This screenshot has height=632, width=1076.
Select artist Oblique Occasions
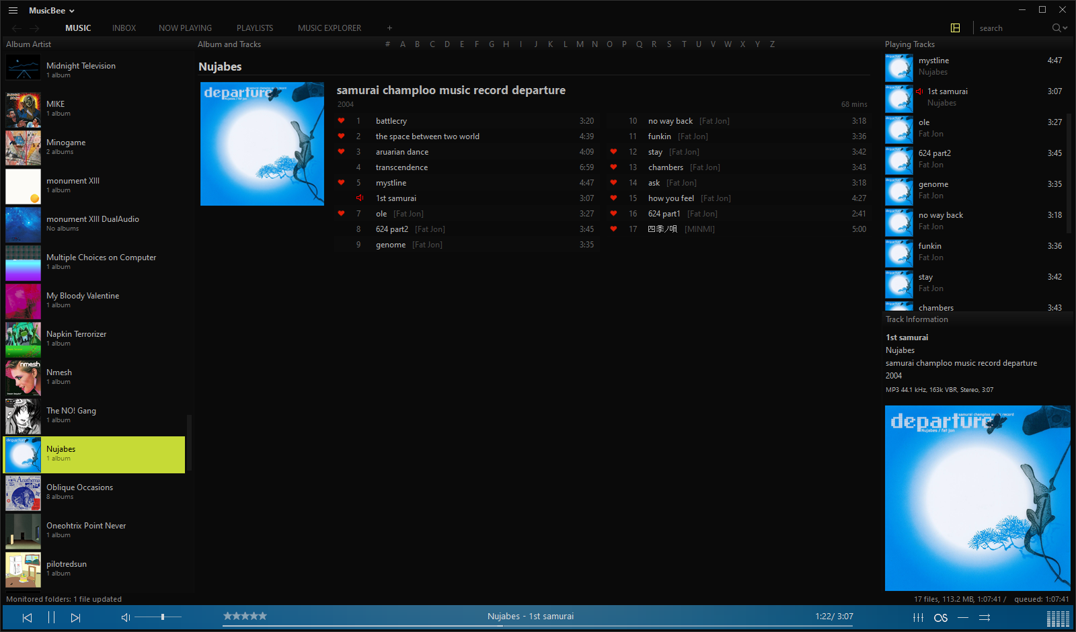95,491
